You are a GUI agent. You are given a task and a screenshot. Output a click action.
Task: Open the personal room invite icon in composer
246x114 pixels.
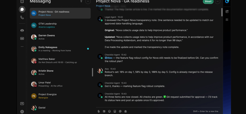click(125, 111)
